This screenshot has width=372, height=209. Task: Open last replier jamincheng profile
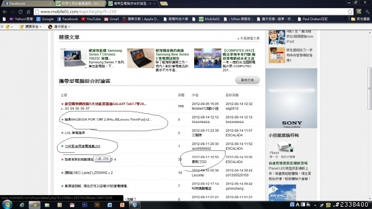pos(234,188)
